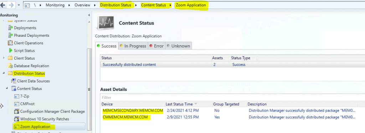Open the dropdown arrow after Overview breadcrumb
The image size is (365, 133).
tap(95, 5)
